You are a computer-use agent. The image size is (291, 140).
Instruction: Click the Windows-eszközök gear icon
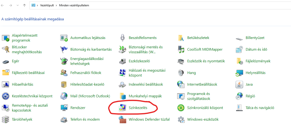click(x=181, y=119)
